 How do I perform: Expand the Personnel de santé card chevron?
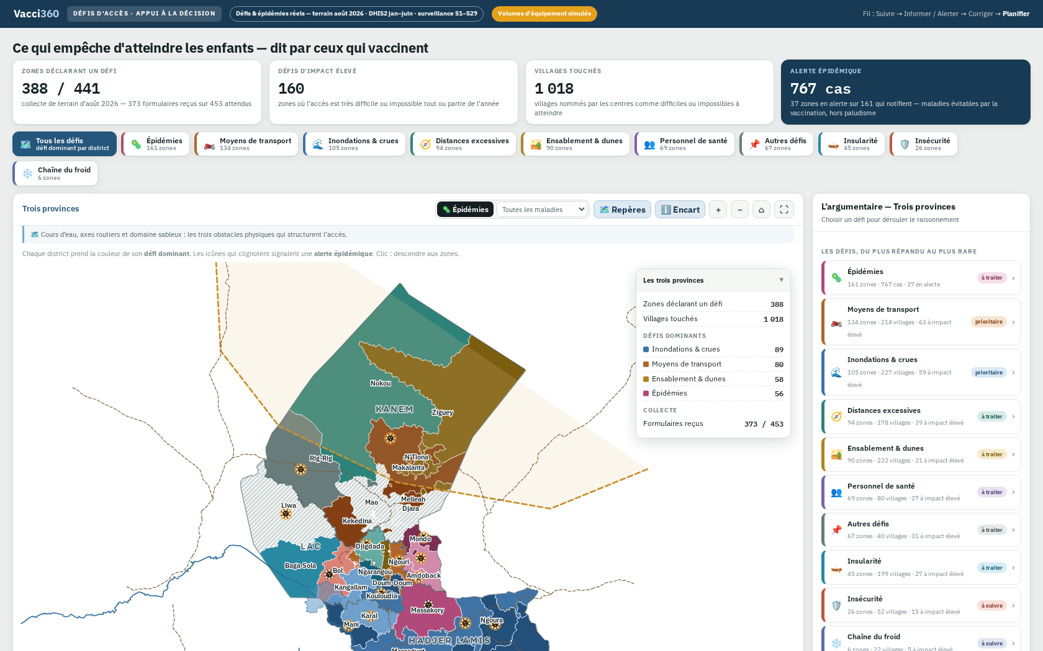tap(1013, 492)
